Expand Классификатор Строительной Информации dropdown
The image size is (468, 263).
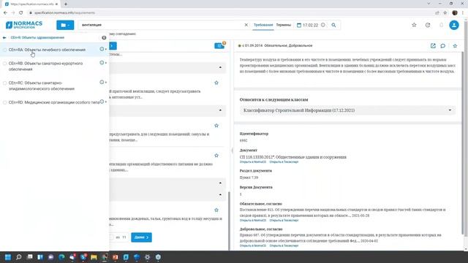[347, 110]
